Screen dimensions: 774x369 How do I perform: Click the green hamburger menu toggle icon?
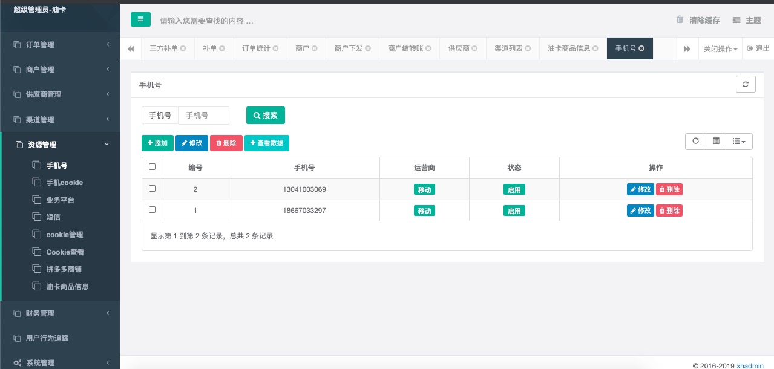(x=140, y=19)
